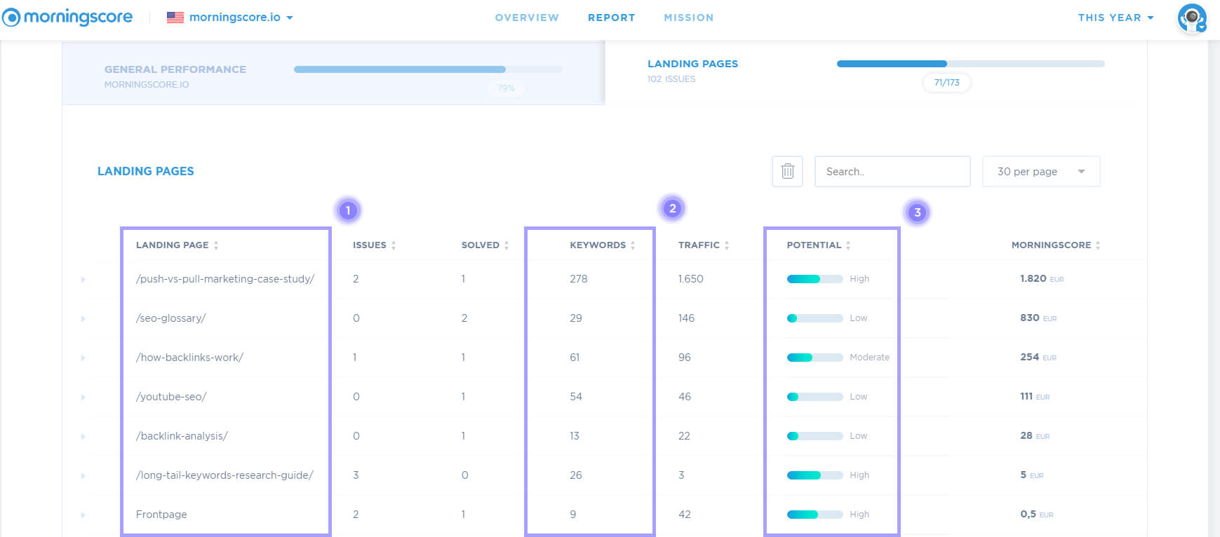Click the 1.820 EUR morningscore value
The width and height of the screenshot is (1220, 537).
1042,279
